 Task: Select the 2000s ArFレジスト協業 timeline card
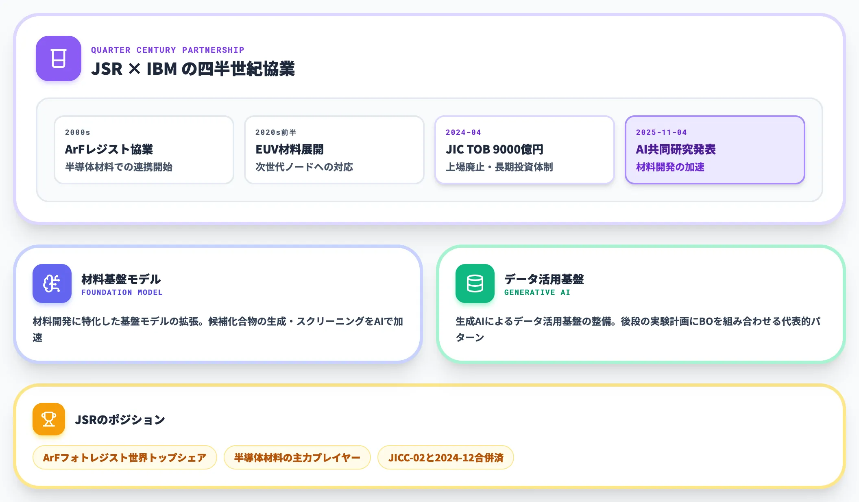144,150
